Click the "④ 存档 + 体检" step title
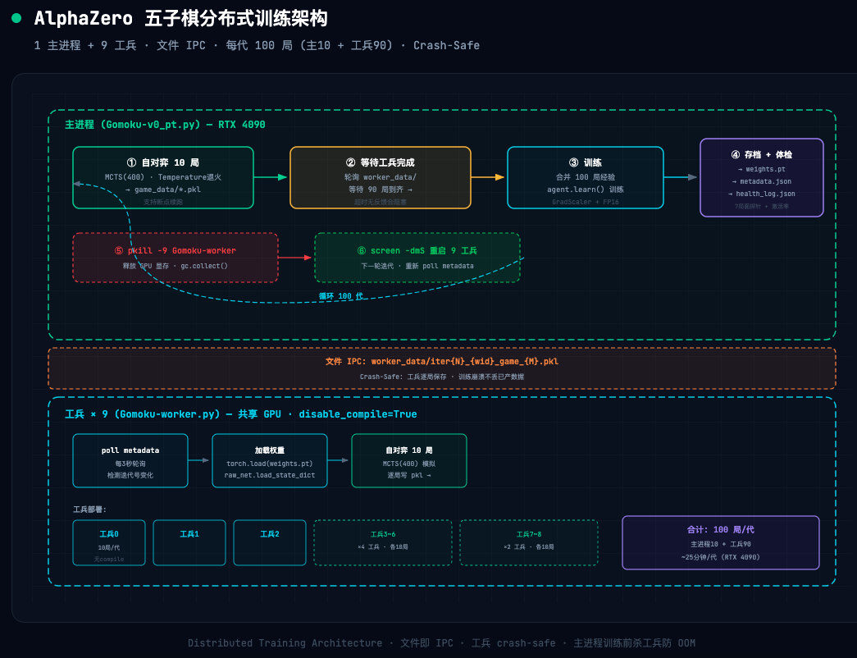The height and width of the screenshot is (658, 857). pos(761,155)
